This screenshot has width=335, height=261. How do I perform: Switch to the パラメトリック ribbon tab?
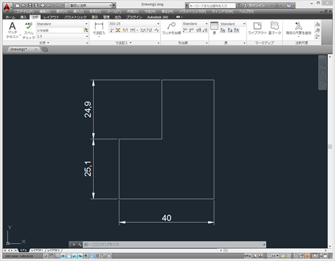(x=75, y=17)
